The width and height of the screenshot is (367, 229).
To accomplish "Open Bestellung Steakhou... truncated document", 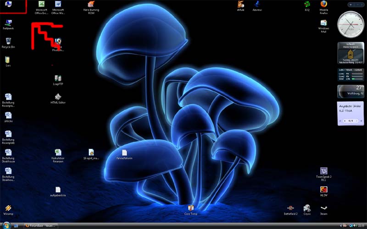I will pyautogui.click(x=8, y=174).
